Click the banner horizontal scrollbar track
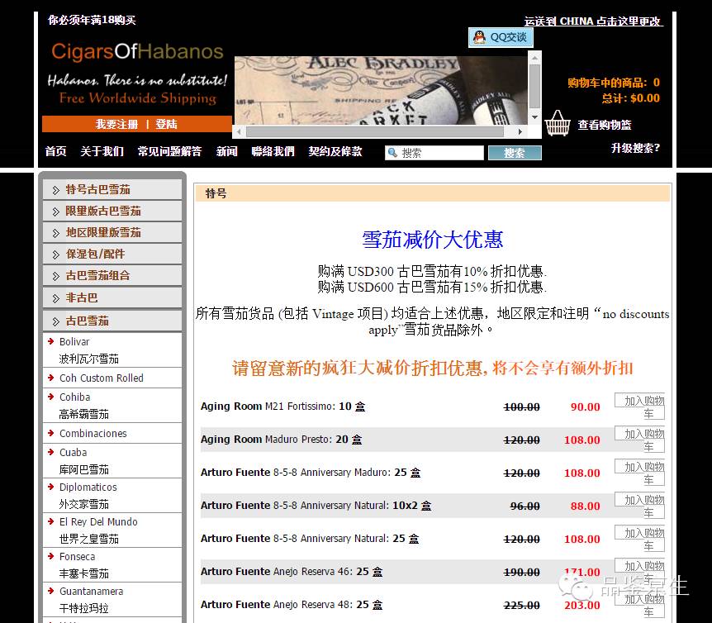Viewport: 712px width, 623px height. 375,131
